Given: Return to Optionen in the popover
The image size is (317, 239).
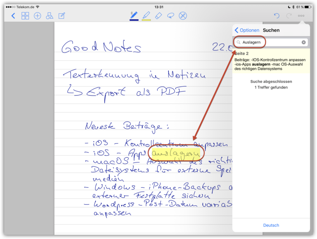Looking at the screenshot, I should [247, 30].
